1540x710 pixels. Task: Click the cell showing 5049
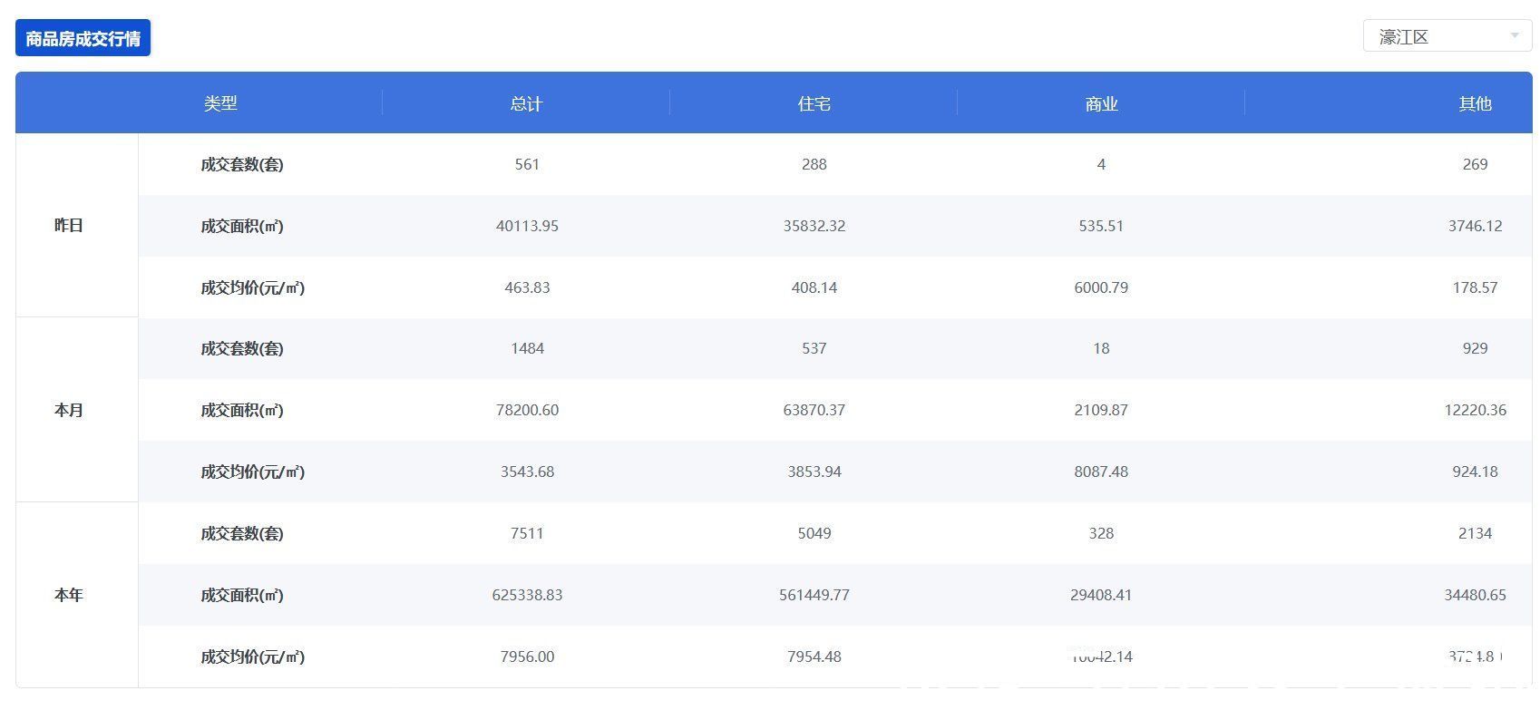pyautogui.click(x=814, y=533)
